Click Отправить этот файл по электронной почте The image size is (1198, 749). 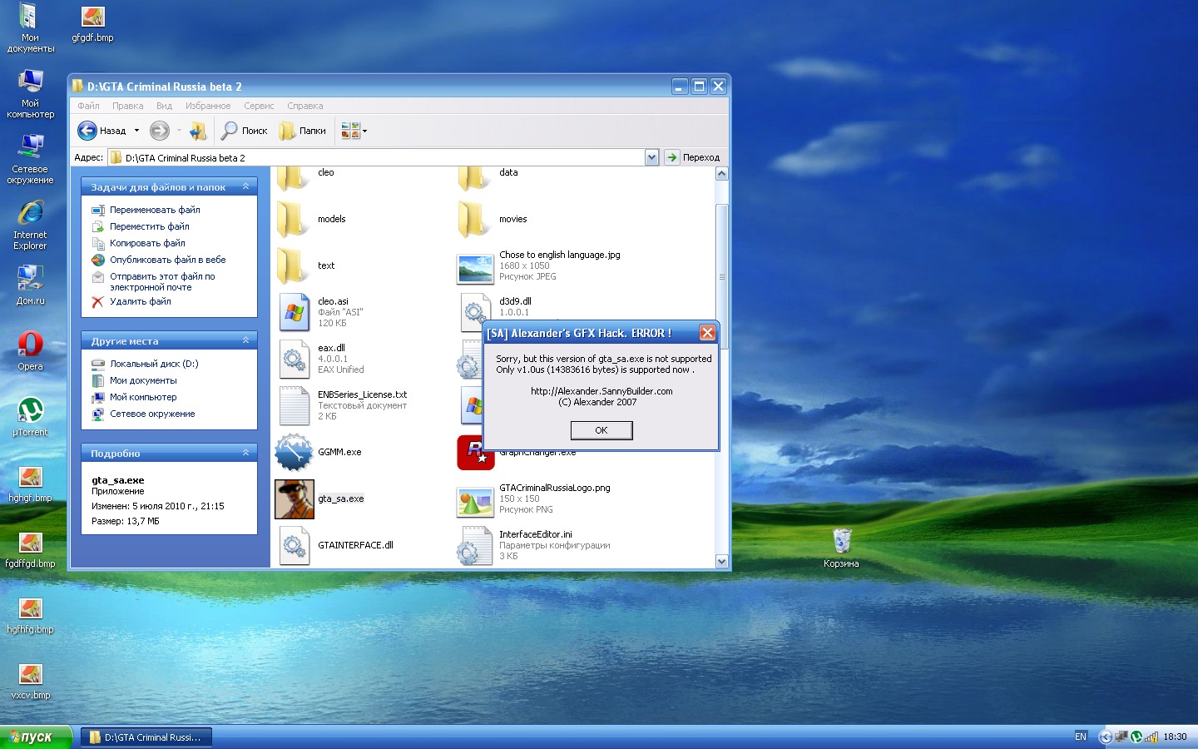(x=162, y=281)
